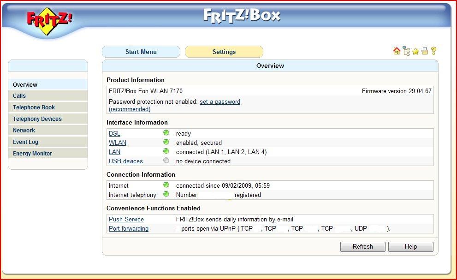Click the home icon in the toolbar
Viewport: 457px width, 280px height.
point(397,51)
